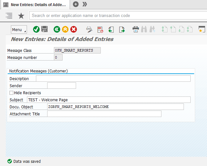The height and width of the screenshot is (166, 207).
Task: Open the Menu dropdown
Action: [x=19, y=29]
